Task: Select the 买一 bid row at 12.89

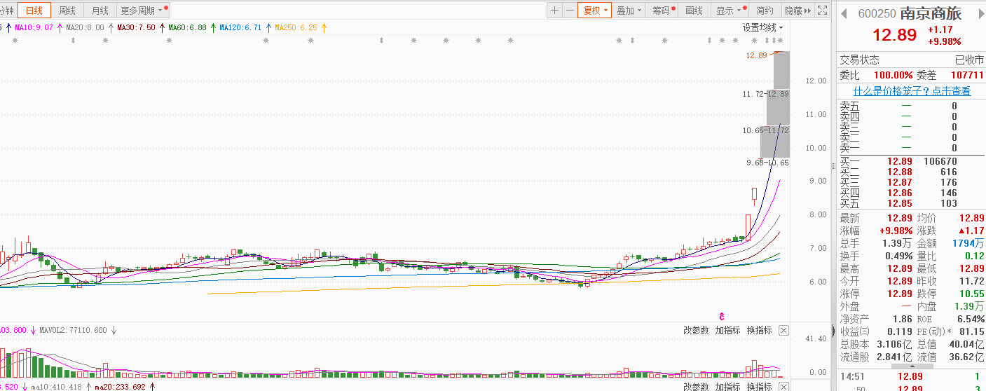Action: [911, 161]
